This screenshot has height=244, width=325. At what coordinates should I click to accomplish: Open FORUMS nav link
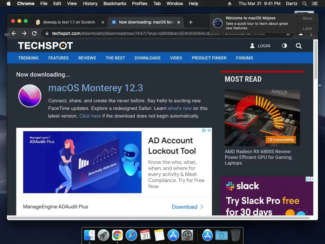244,58
